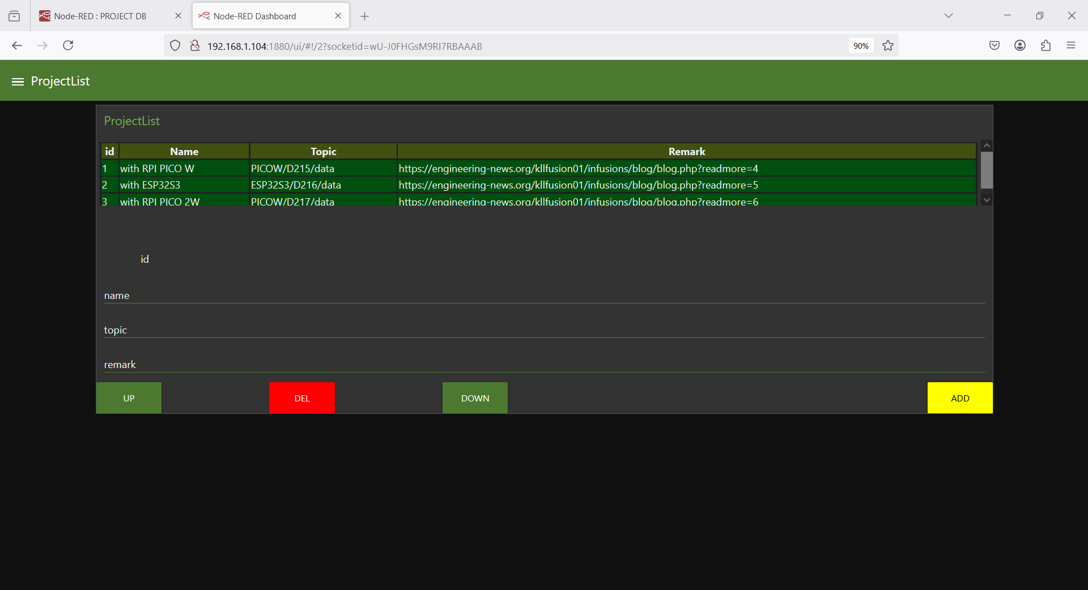Click the table scrollbar up arrow

[x=987, y=146]
